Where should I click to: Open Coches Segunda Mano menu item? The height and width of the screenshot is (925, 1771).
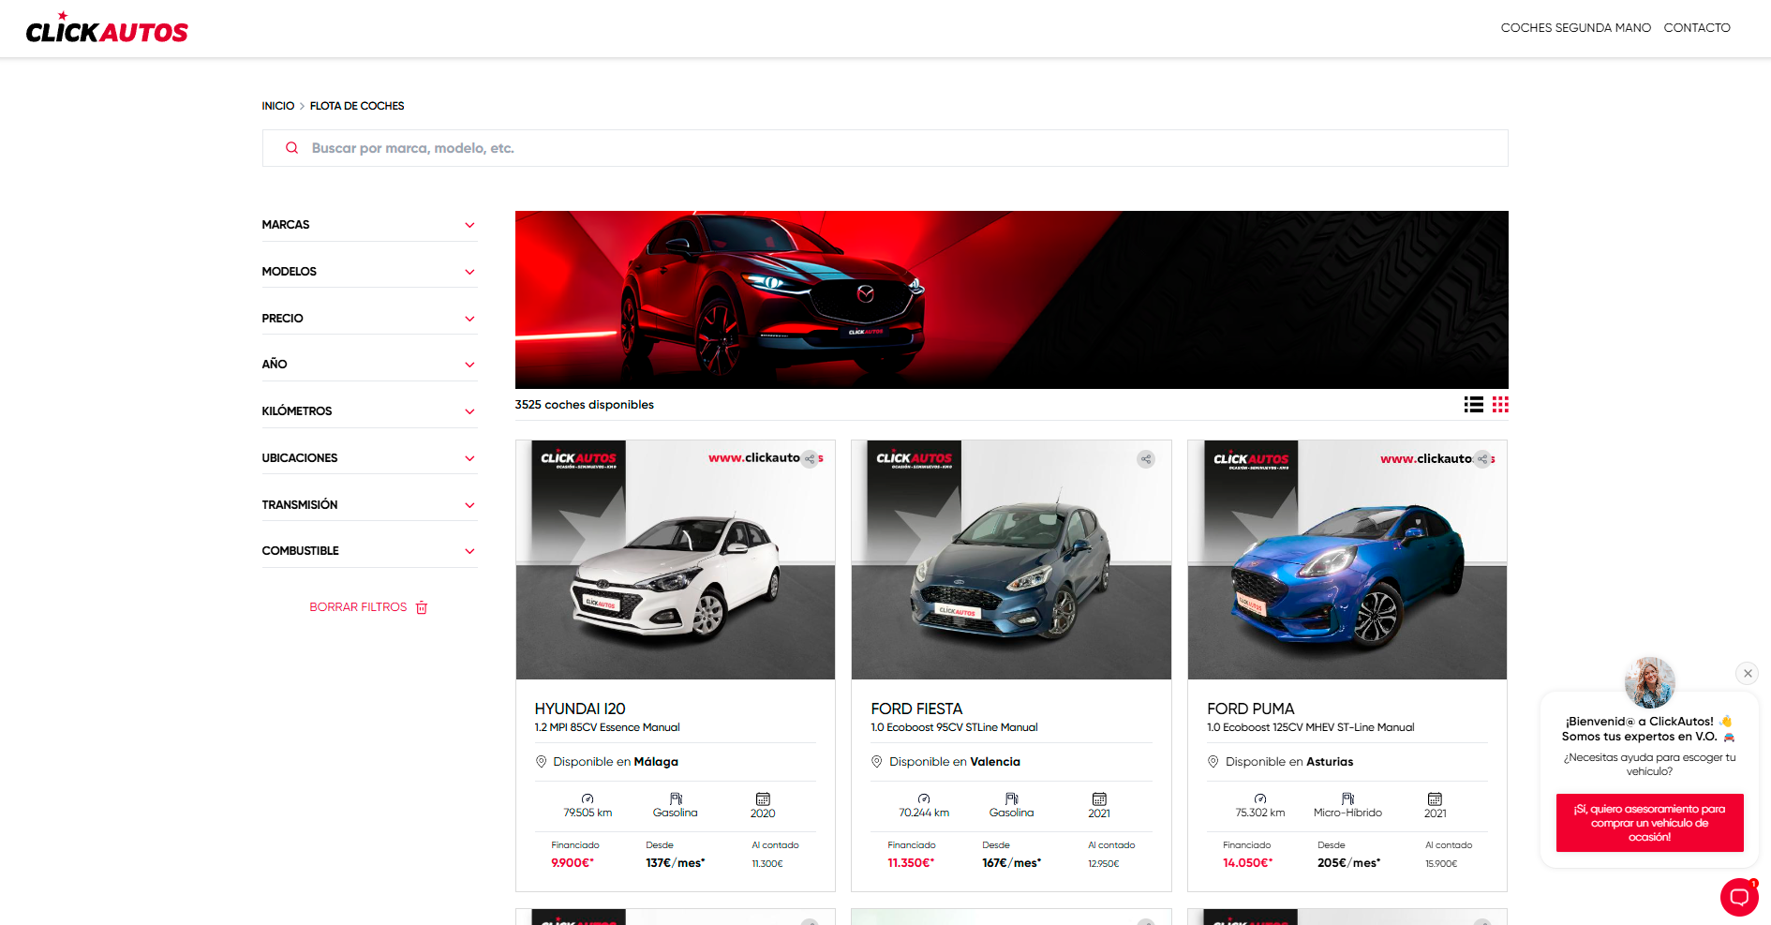[1575, 28]
